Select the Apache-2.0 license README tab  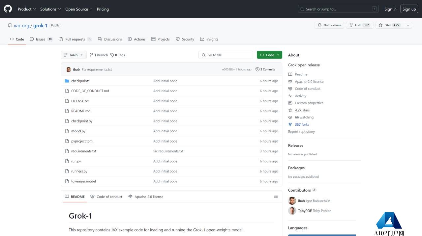coord(146,197)
